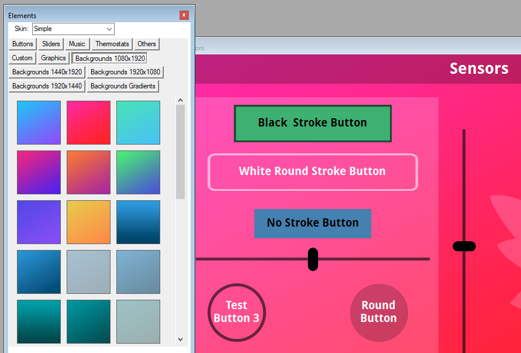Screen dimensions: 521x353
Task: Click the vertical slider handle
Action: click(x=464, y=246)
